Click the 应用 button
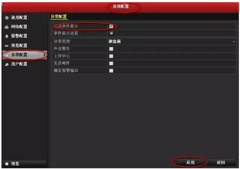The width and height of the screenshot is (240, 169). (x=190, y=162)
